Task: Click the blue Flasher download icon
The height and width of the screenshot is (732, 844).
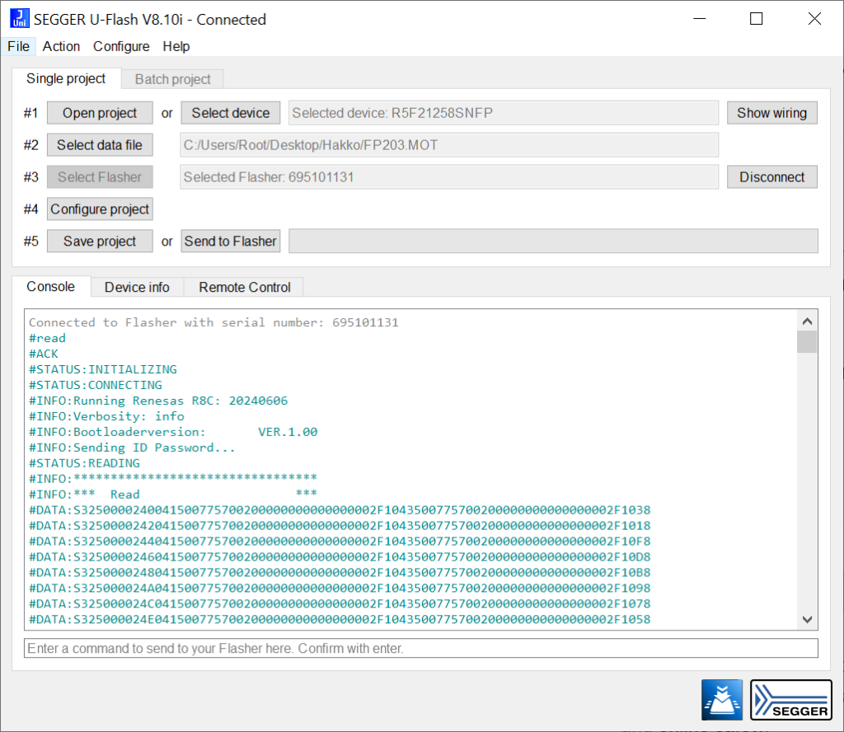Action: coord(722,700)
